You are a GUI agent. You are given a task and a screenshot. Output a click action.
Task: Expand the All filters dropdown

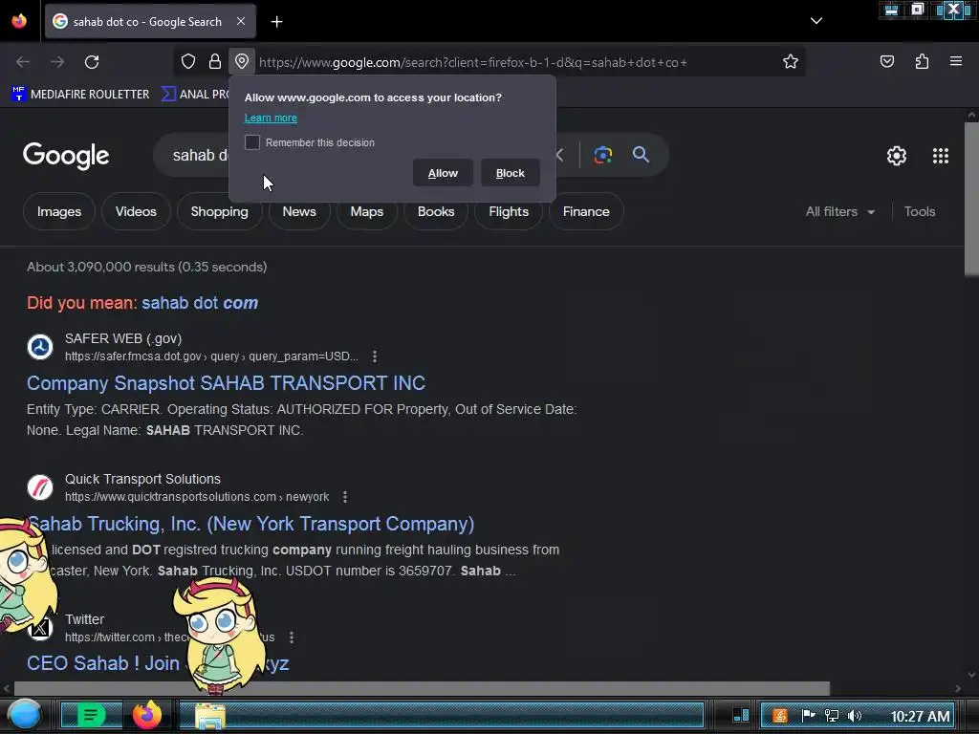839,211
